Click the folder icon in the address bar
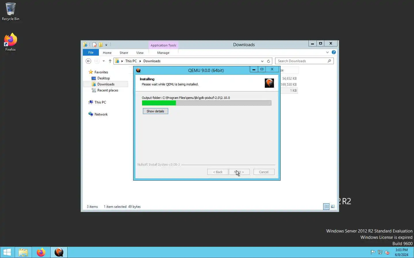Image resolution: width=414 pixels, height=258 pixels. click(x=117, y=61)
